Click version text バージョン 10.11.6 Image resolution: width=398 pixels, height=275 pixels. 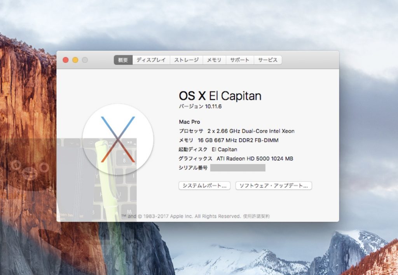pos(200,106)
